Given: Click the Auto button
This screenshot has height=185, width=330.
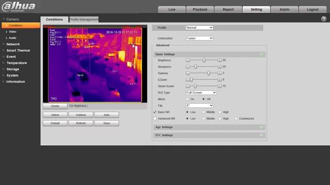Looking at the screenshot, I should pos(107,115).
